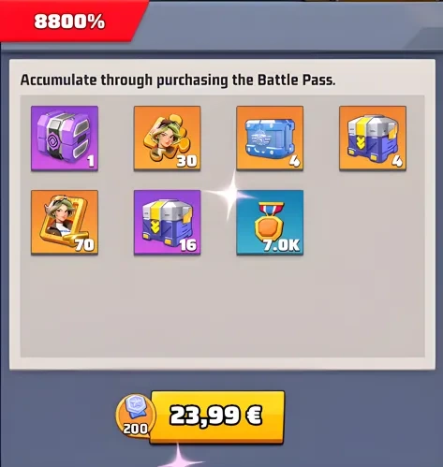Tap the white sparkle near medal tile

point(231,194)
